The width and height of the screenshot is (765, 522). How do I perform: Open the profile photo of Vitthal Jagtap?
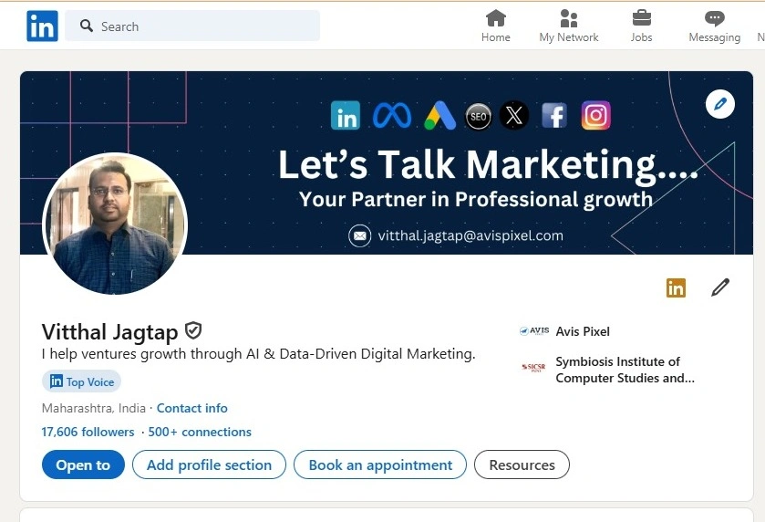[115, 224]
